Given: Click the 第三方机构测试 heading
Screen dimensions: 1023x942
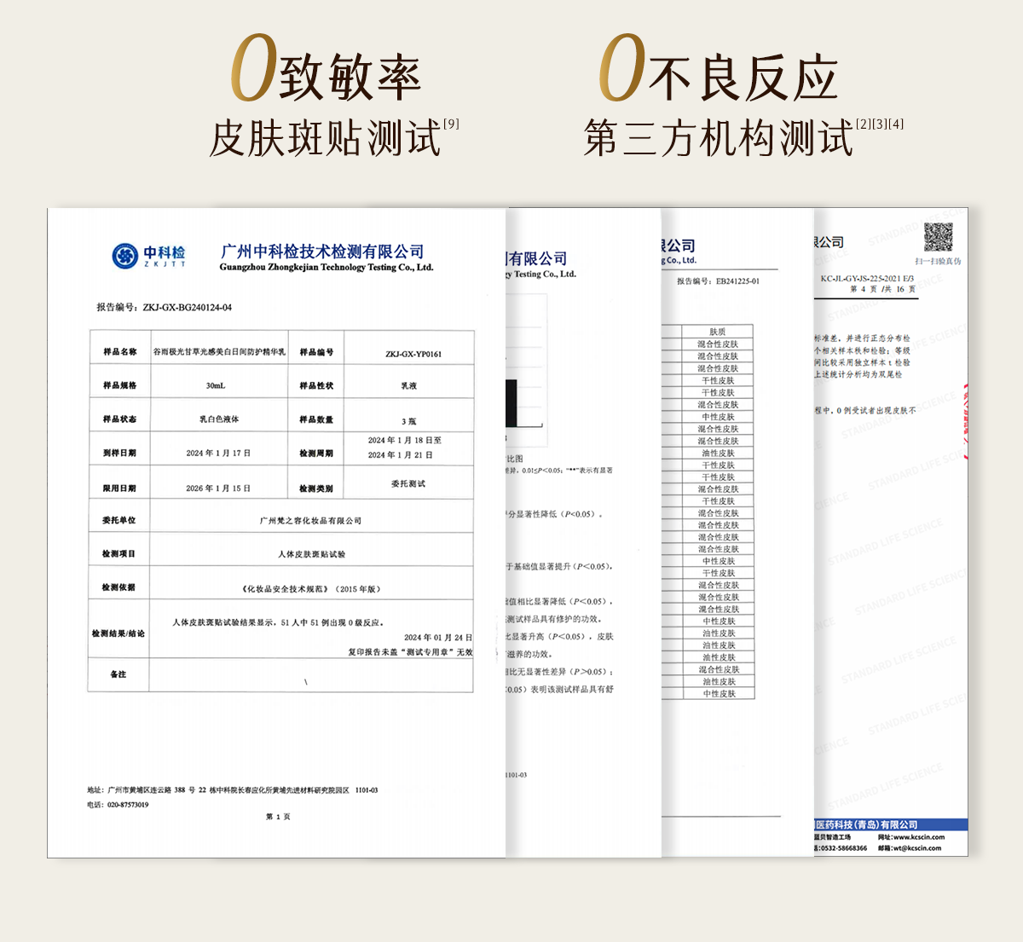Looking at the screenshot, I should pos(718,139).
